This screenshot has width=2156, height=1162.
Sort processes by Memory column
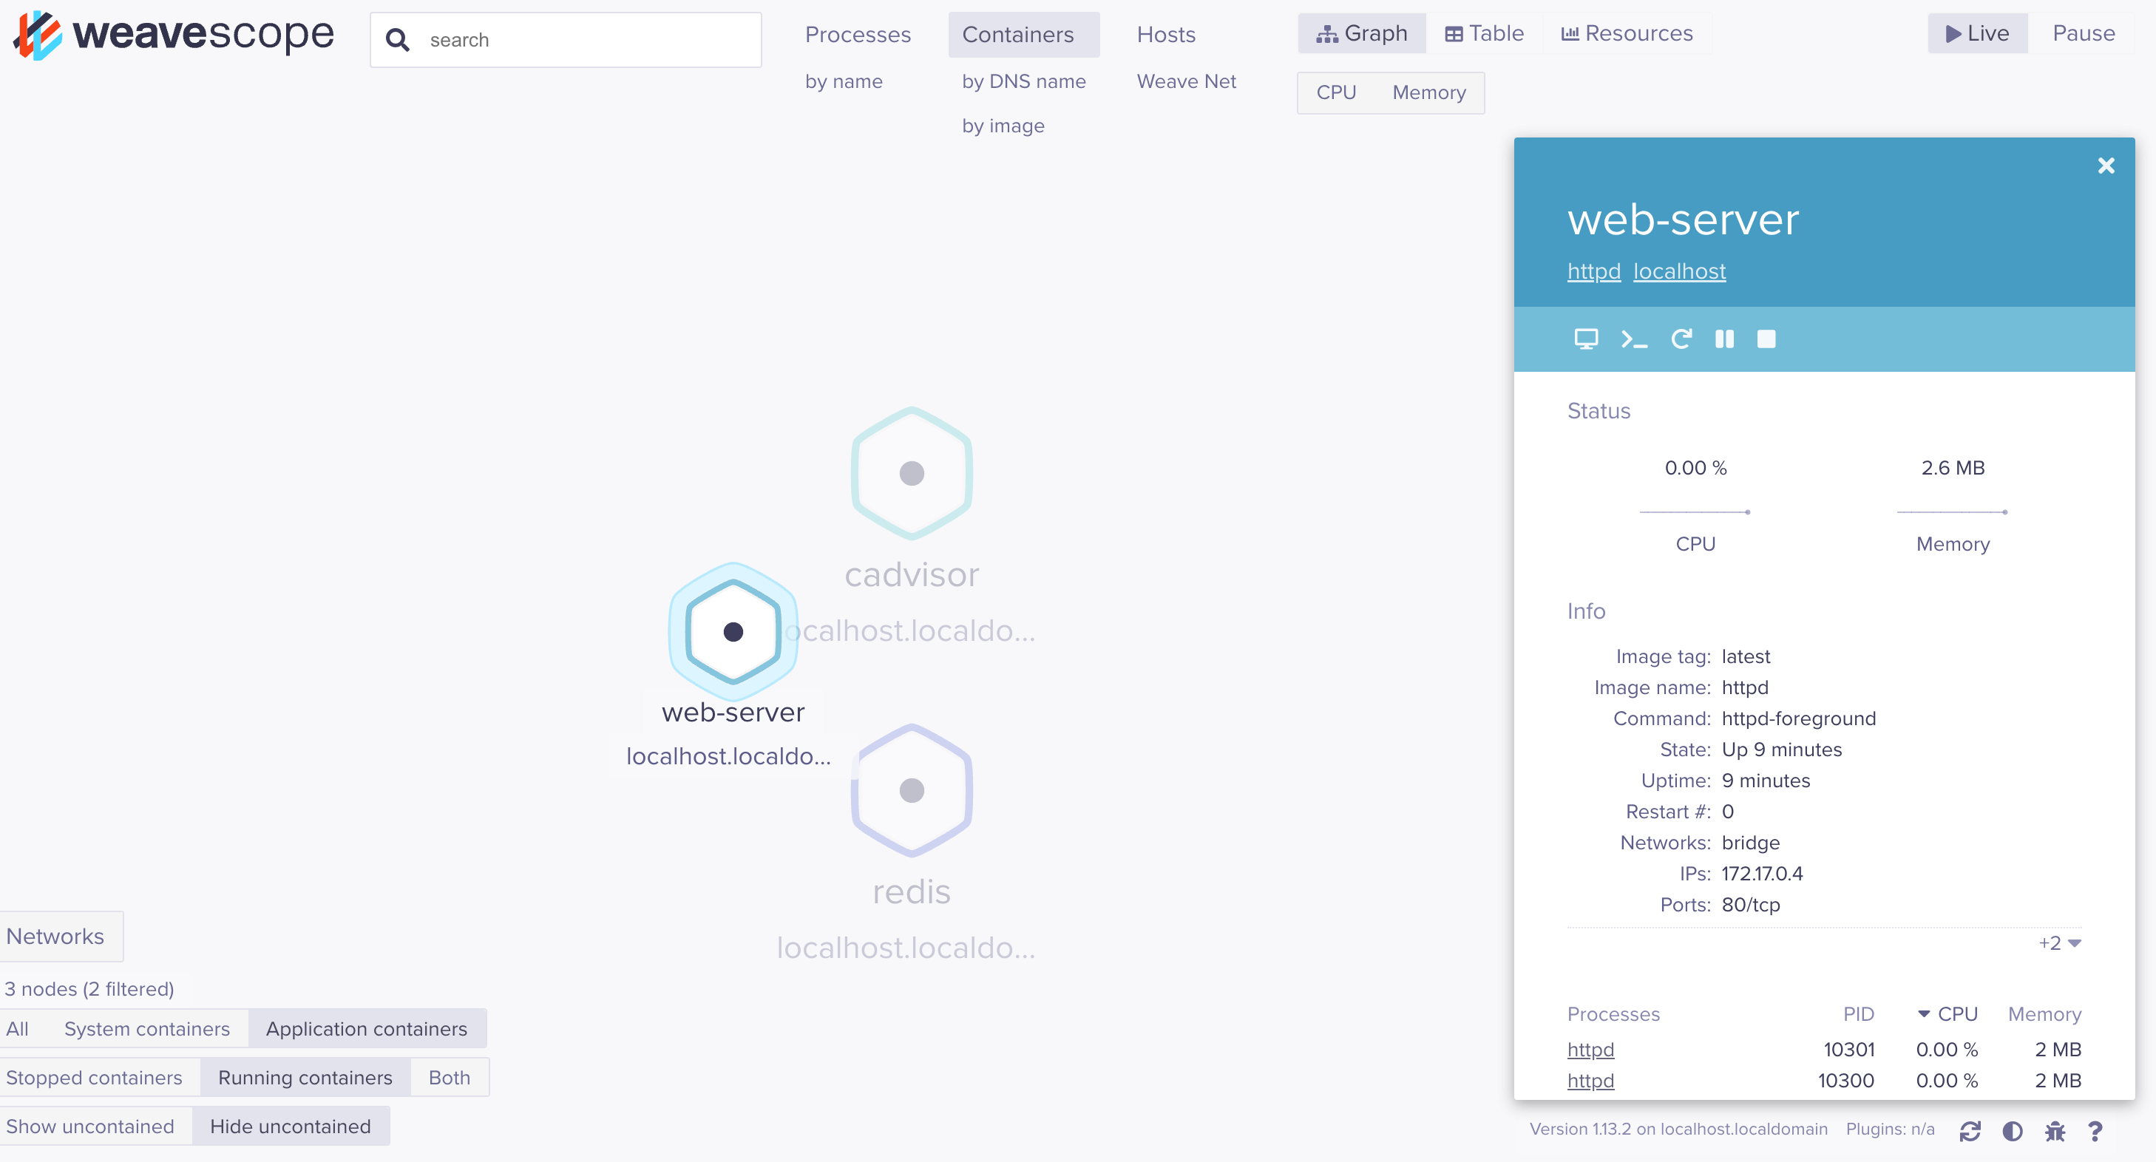tap(2044, 1013)
